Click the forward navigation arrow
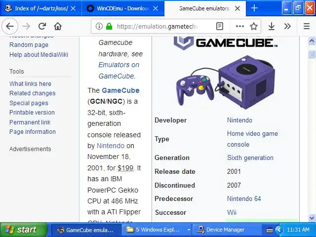 (x=26, y=26)
